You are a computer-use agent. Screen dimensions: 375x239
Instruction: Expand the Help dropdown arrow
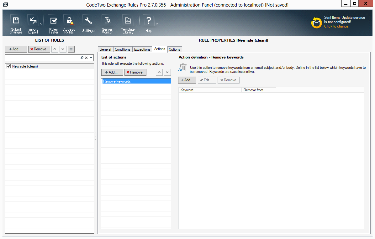click(157, 24)
